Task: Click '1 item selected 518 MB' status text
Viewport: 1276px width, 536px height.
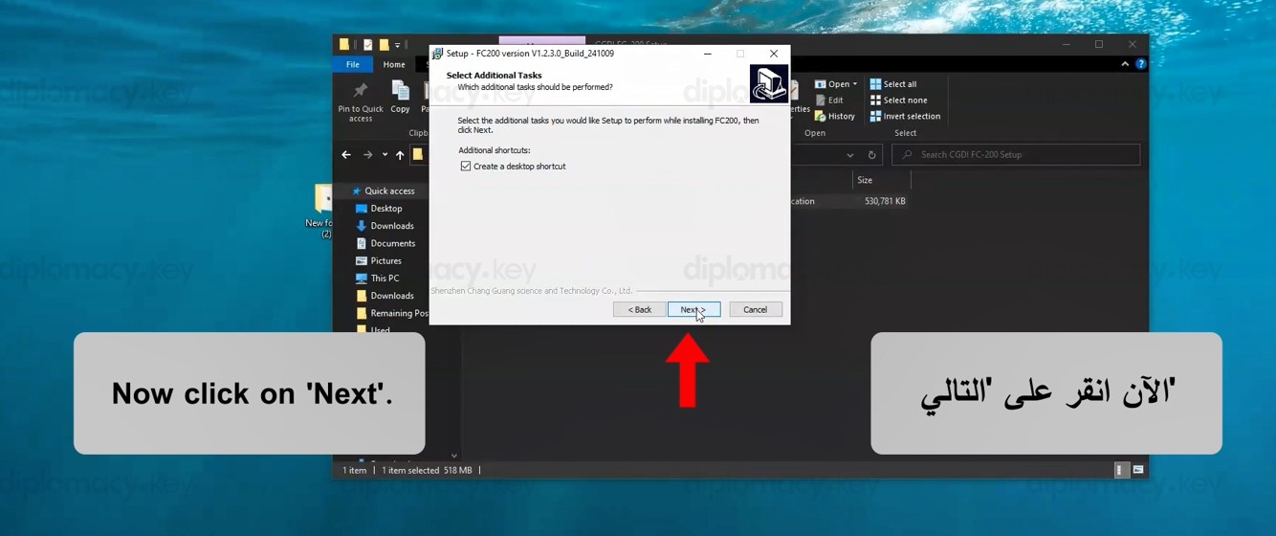Action: click(427, 470)
